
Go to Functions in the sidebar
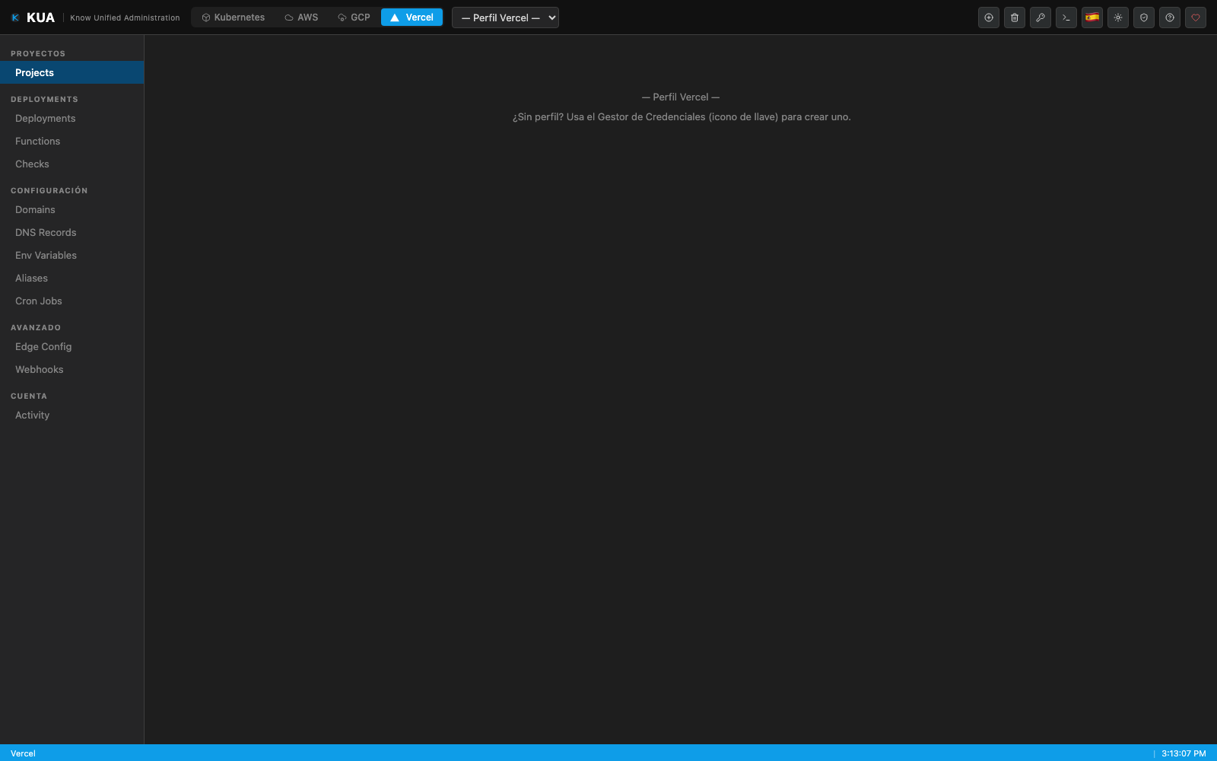point(71,141)
